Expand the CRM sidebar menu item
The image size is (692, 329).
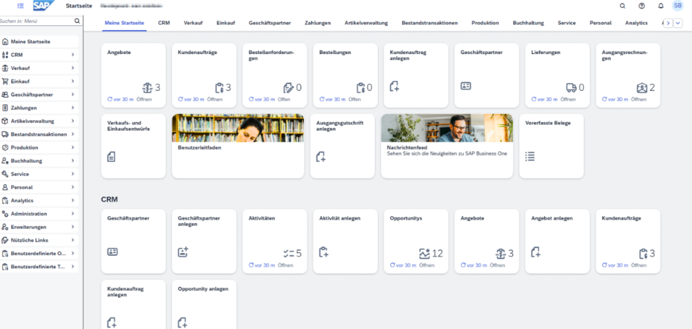(71, 55)
